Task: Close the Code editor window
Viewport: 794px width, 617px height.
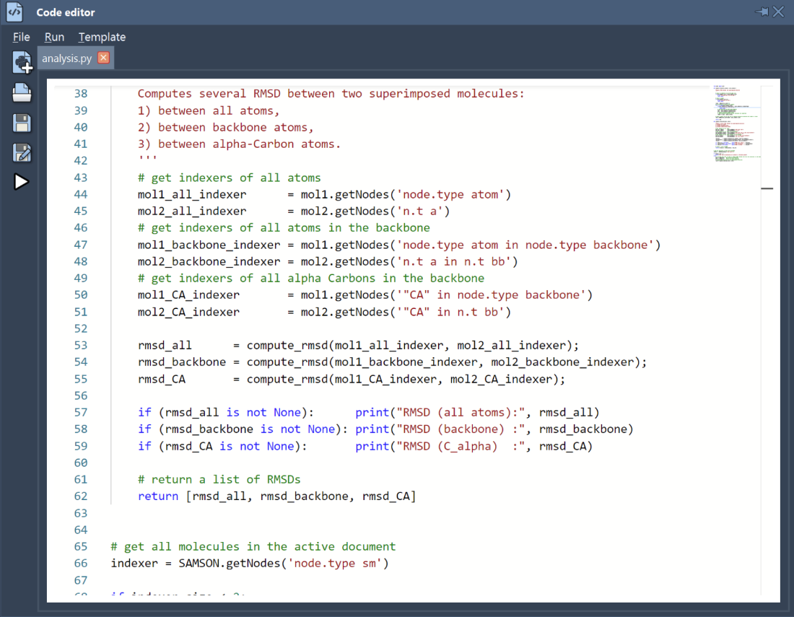Action: point(778,12)
